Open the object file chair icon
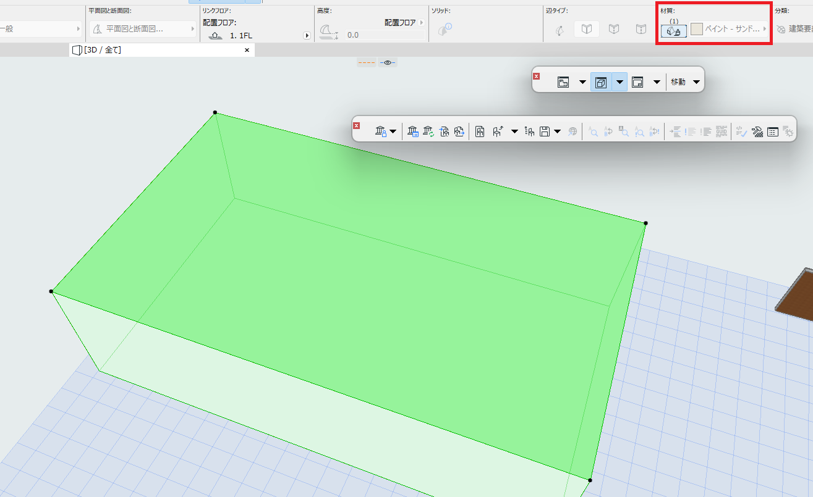The width and height of the screenshot is (813, 497). [479, 131]
